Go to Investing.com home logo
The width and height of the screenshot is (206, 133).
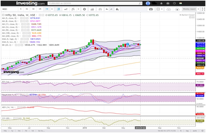pyautogui.click(x=30, y=3)
